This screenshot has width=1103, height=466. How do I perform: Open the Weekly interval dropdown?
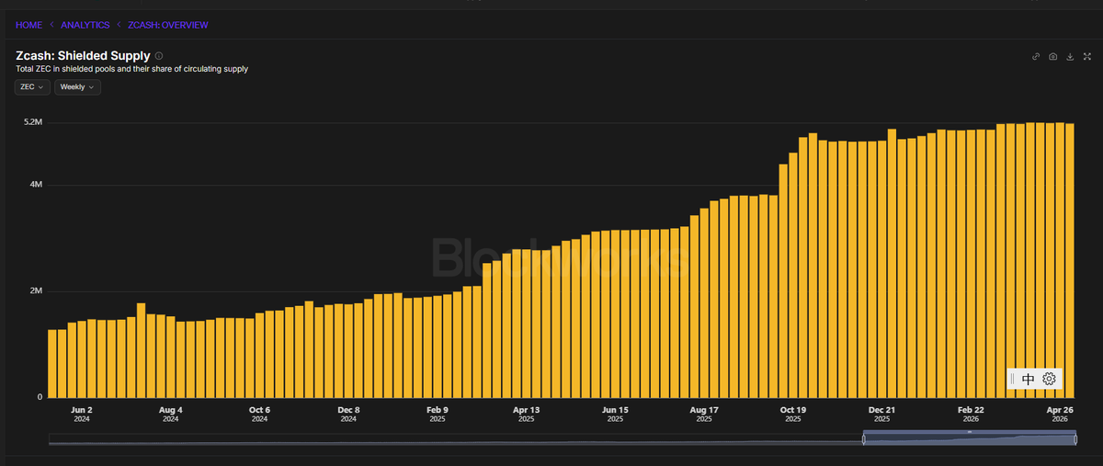pos(77,86)
